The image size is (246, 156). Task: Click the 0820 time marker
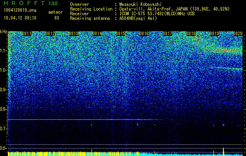(238, 34)
